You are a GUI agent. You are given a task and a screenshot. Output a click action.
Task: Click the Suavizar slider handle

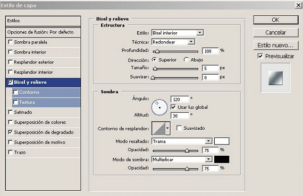click(153, 77)
